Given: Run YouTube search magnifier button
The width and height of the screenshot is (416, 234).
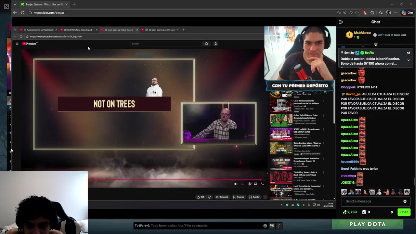Looking at the screenshot, I should pos(206,44).
